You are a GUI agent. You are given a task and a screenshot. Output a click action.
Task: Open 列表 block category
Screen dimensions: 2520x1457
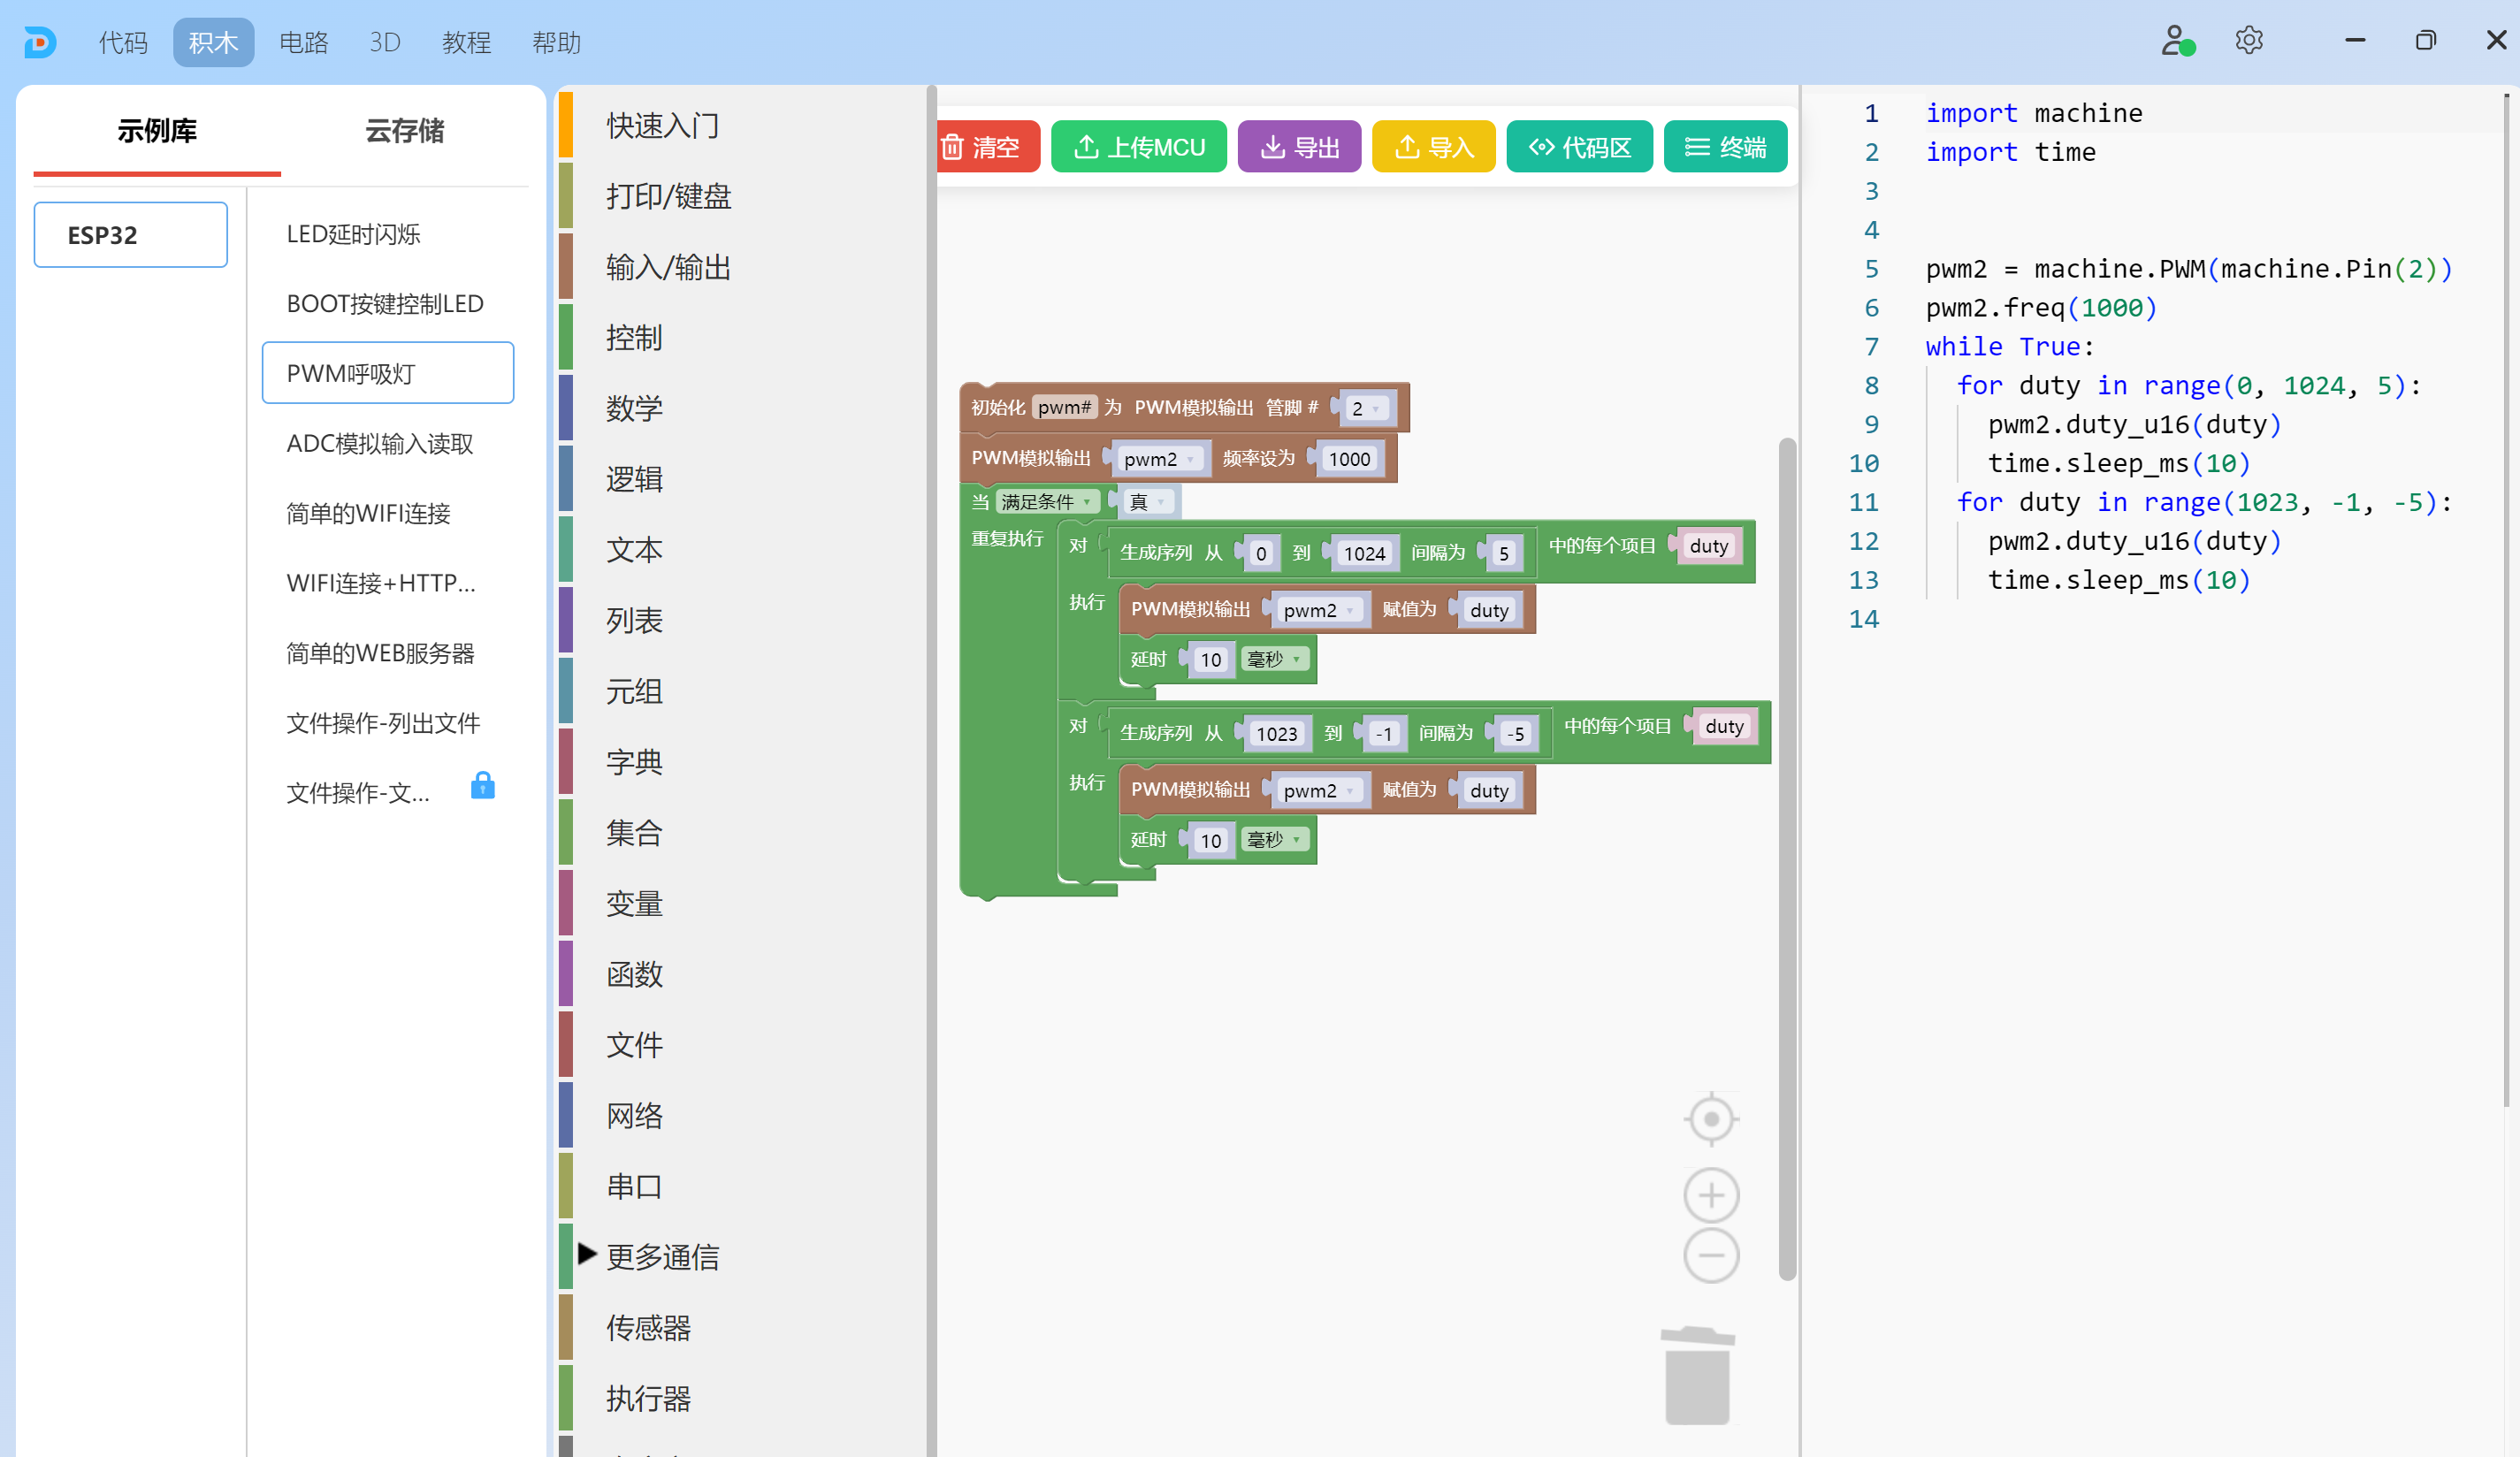[x=634, y=620]
